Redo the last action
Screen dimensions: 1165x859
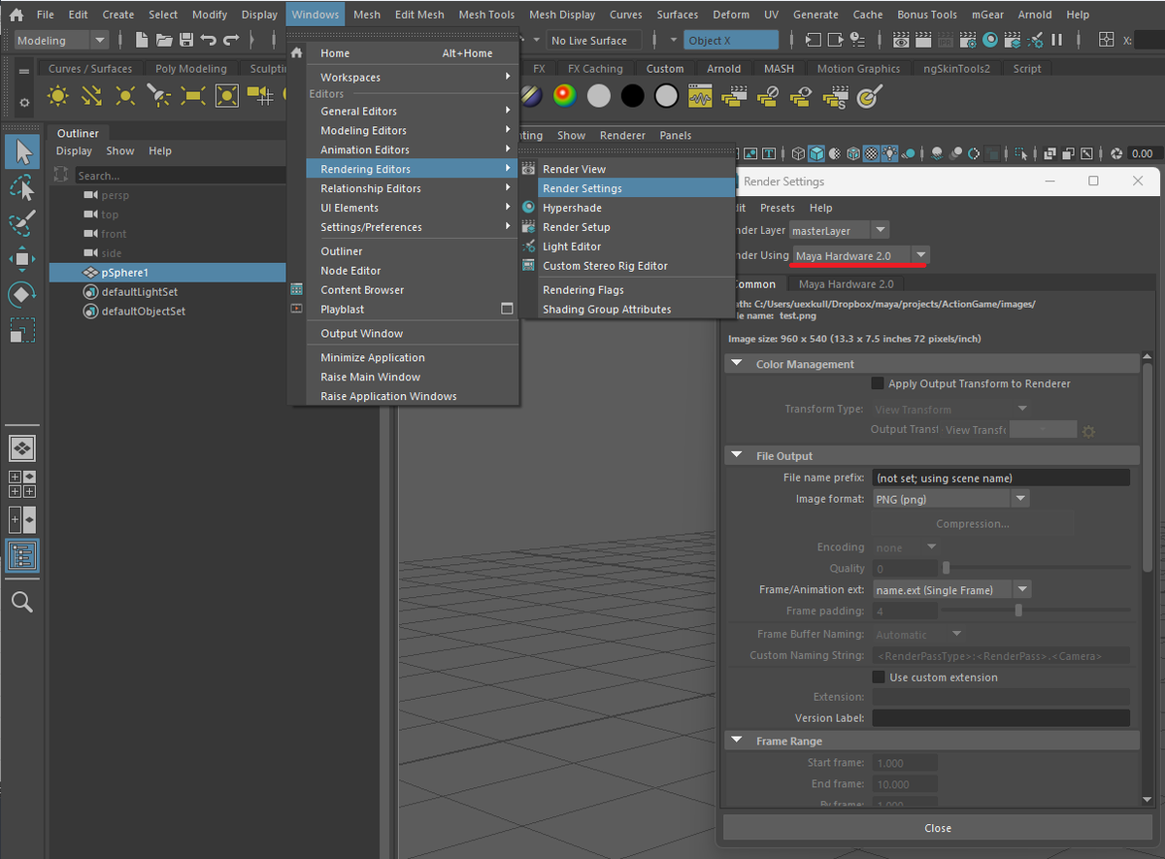point(230,40)
